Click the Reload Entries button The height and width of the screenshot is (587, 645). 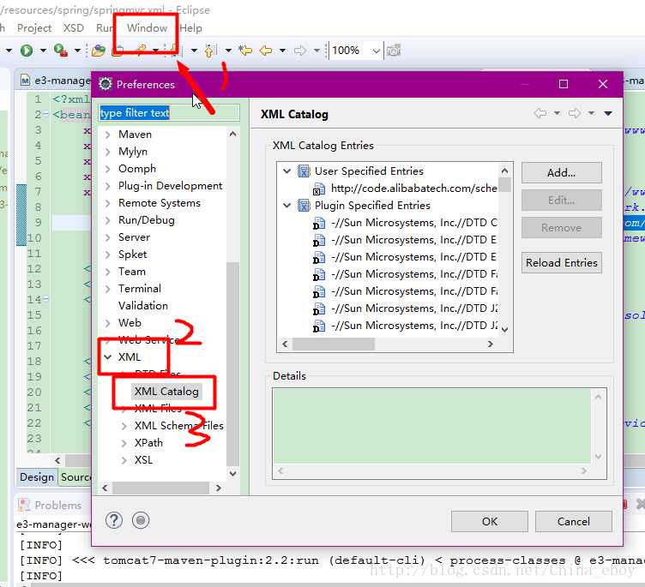[562, 263]
